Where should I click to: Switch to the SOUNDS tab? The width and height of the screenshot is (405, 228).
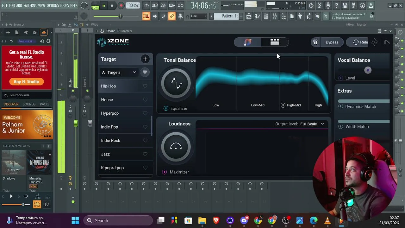(x=29, y=104)
